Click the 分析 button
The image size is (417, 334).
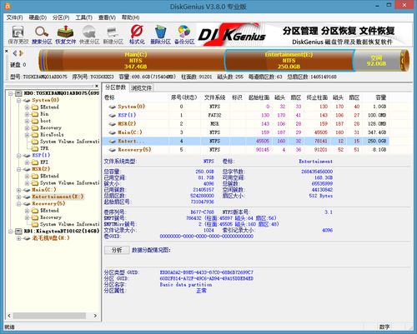[x=117, y=250]
